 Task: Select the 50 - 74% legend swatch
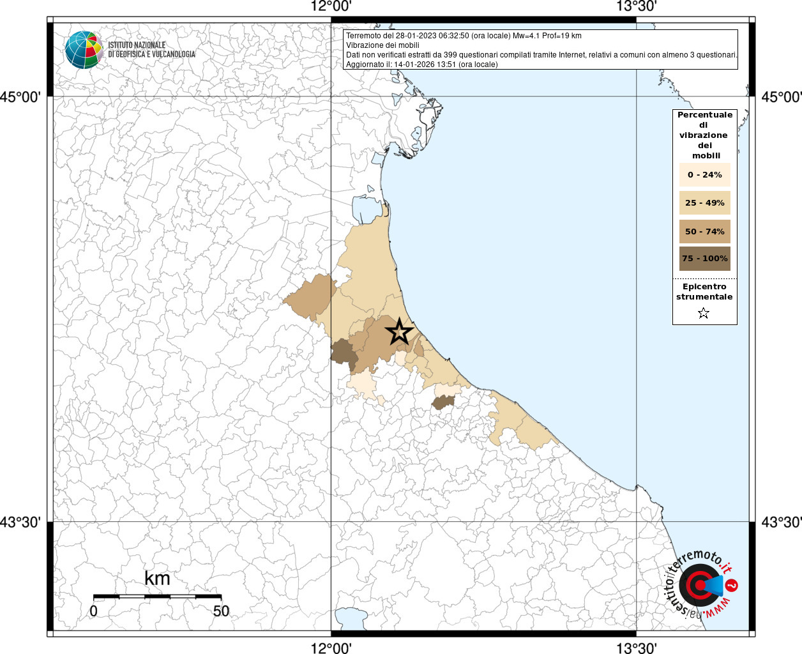704,231
